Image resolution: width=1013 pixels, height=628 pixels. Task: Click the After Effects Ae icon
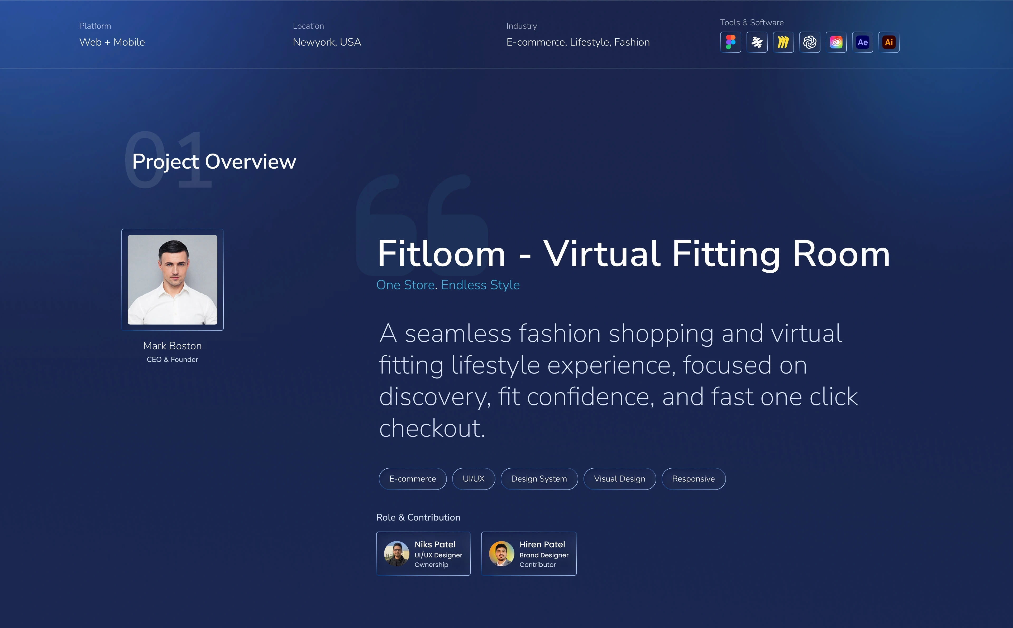coord(862,42)
